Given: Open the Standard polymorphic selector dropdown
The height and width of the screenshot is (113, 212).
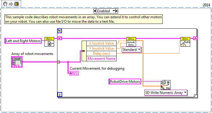Looking at the screenshot, I should 131,50.
